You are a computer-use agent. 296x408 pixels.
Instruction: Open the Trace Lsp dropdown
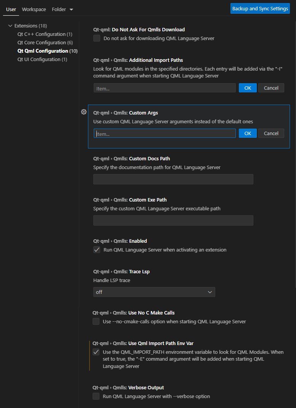click(154, 292)
